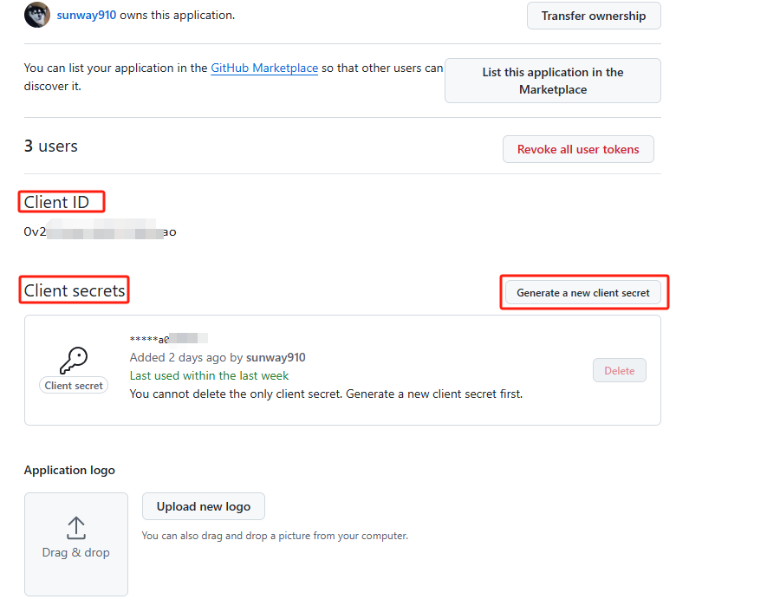Click the Delete button for client secret

(x=619, y=370)
